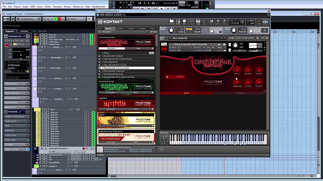Mute the Kontakt instrument M button

(229, 50)
